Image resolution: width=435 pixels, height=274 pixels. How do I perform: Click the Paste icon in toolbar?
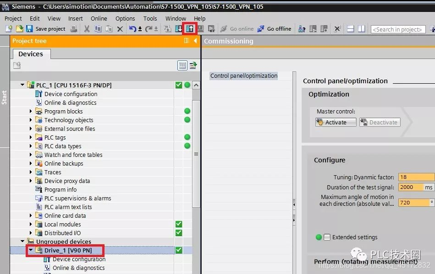(109, 28)
